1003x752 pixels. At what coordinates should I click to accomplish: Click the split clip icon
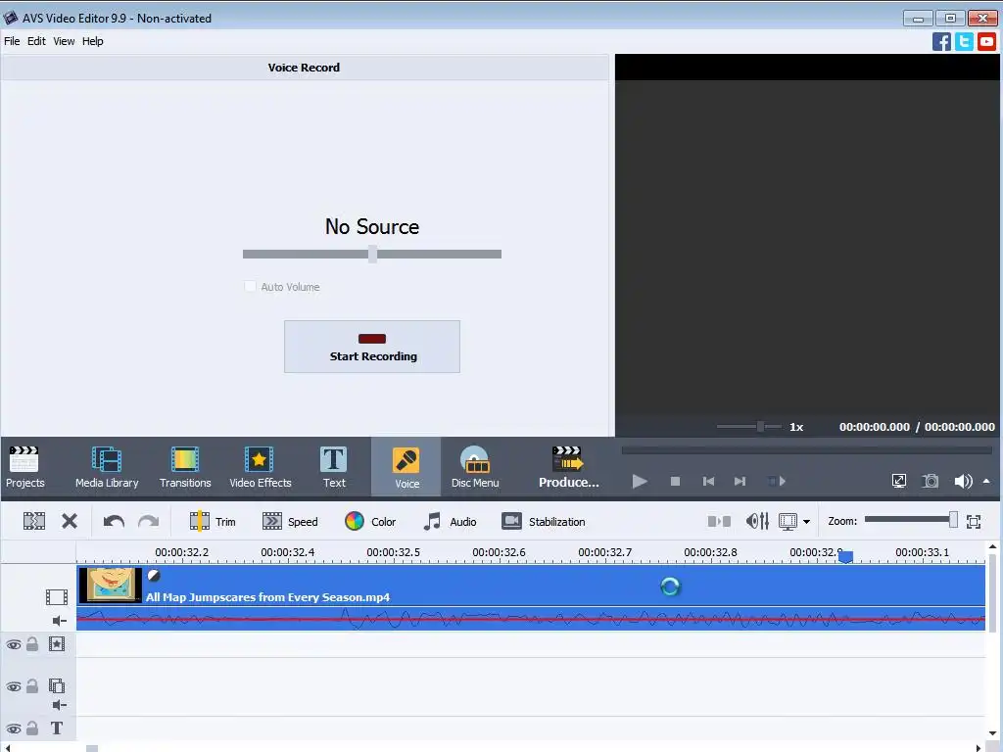point(34,521)
